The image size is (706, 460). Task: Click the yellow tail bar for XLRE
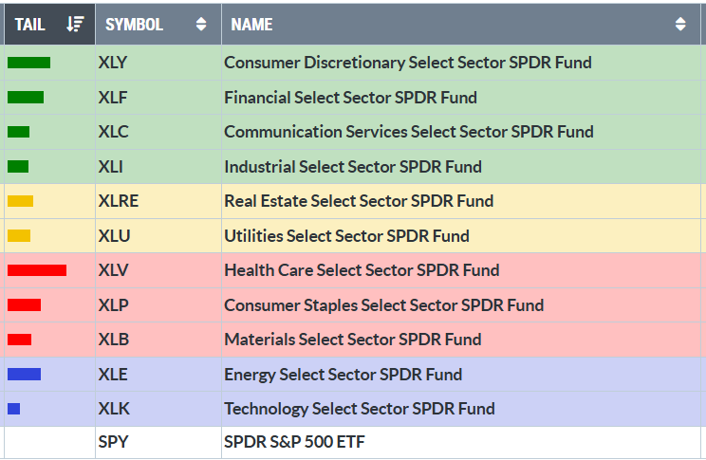click(20, 201)
